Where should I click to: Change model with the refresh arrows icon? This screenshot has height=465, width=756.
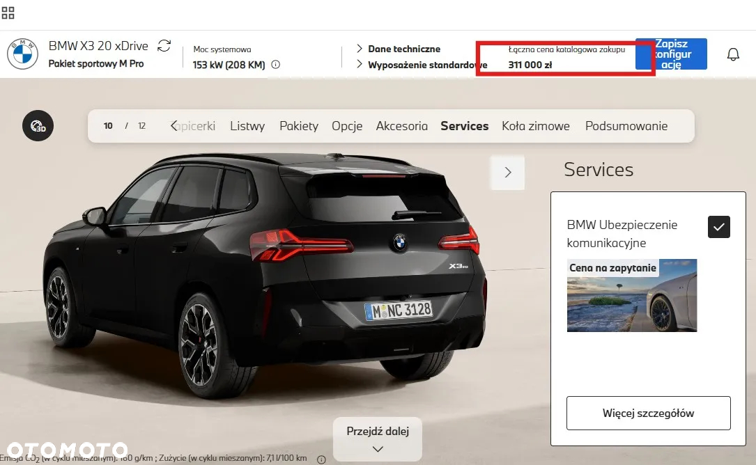coord(164,46)
